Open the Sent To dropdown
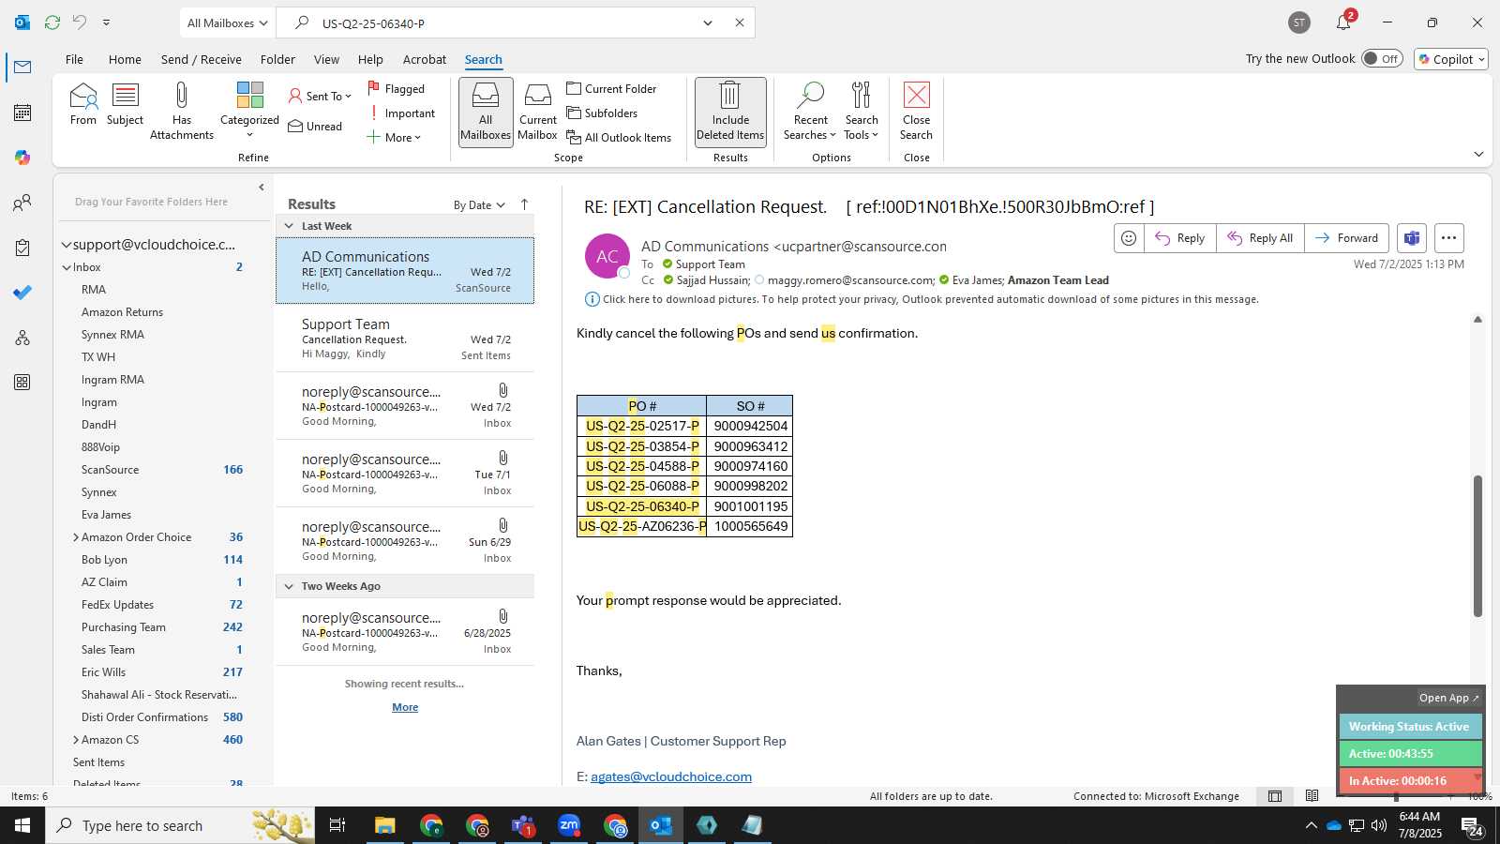The image size is (1500, 844). click(x=320, y=97)
